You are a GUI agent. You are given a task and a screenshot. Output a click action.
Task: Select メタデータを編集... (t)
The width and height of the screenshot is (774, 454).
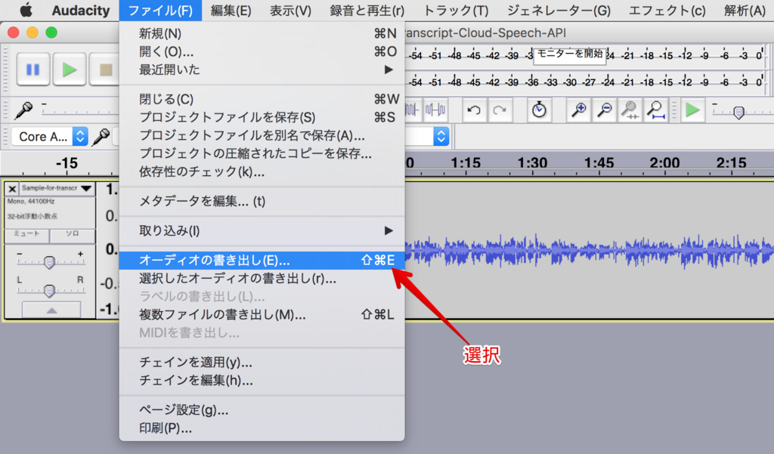pyautogui.click(x=262, y=202)
